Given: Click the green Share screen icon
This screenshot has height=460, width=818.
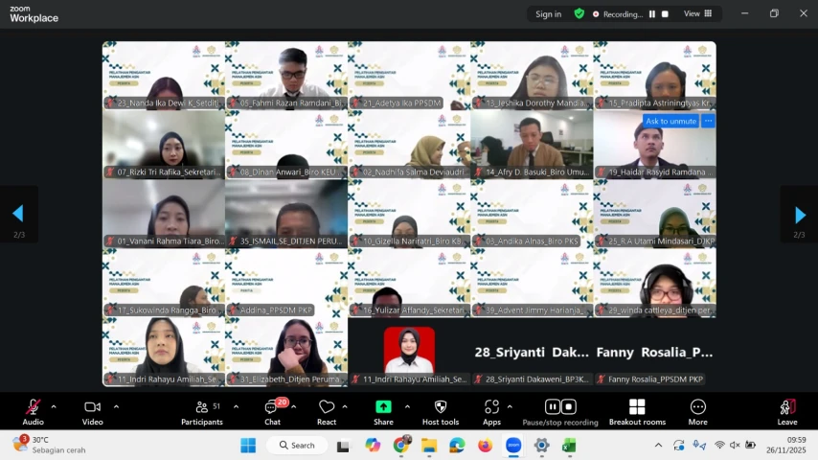Looking at the screenshot, I should [383, 406].
